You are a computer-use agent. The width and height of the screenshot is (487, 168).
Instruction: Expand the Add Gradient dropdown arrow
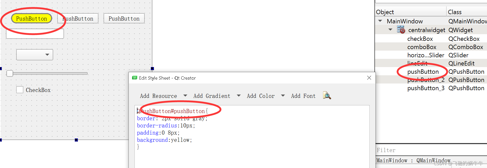coord(238,96)
